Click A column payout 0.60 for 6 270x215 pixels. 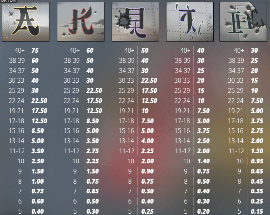38,201
